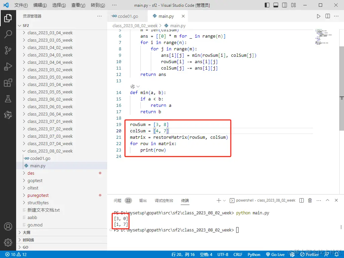Split the editor to the right

tap(328, 16)
